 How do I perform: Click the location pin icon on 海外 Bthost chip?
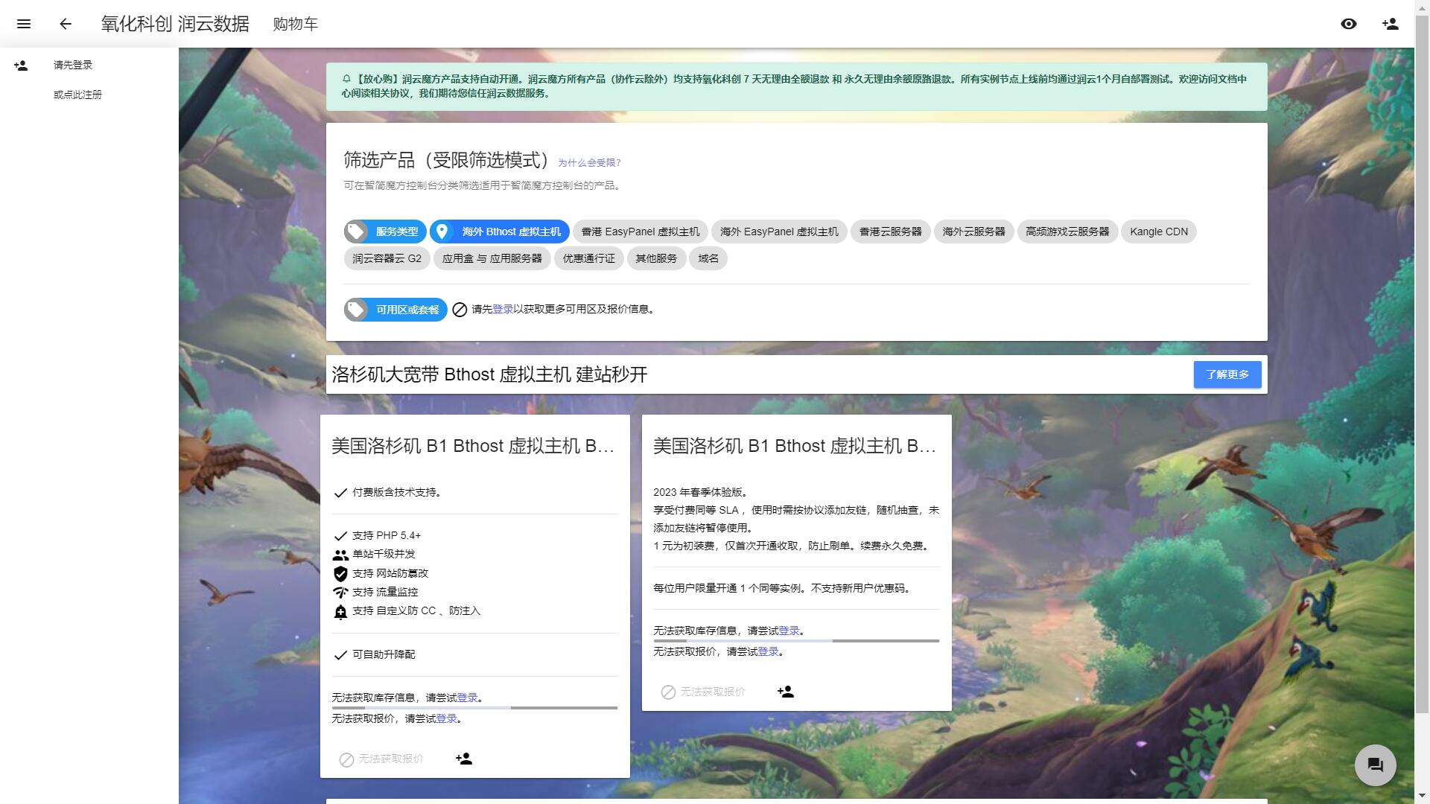tap(442, 232)
